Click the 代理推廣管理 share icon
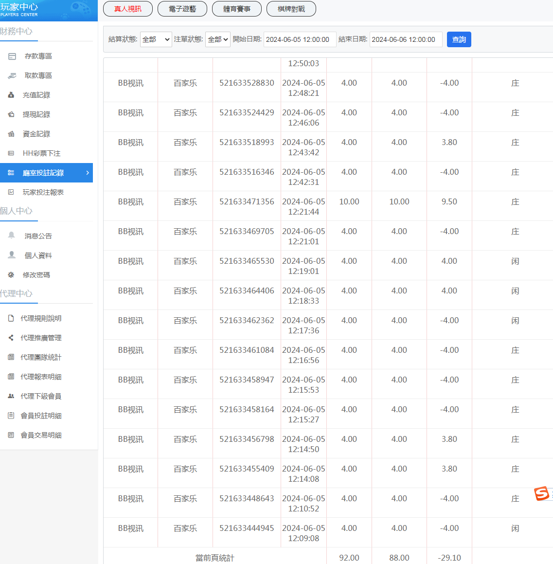553x564 pixels. click(x=11, y=338)
